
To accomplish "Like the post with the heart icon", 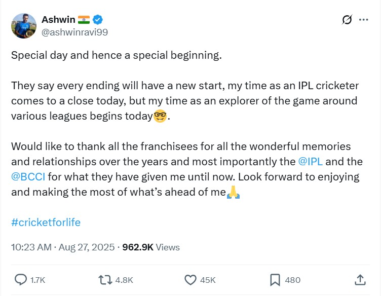I will tap(190, 280).
